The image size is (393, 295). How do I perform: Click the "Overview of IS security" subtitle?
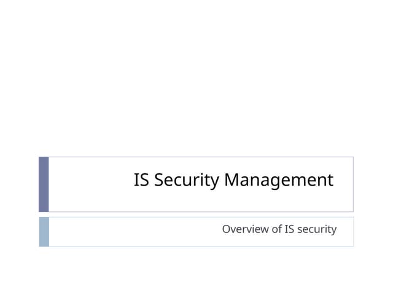(x=279, y=229)
